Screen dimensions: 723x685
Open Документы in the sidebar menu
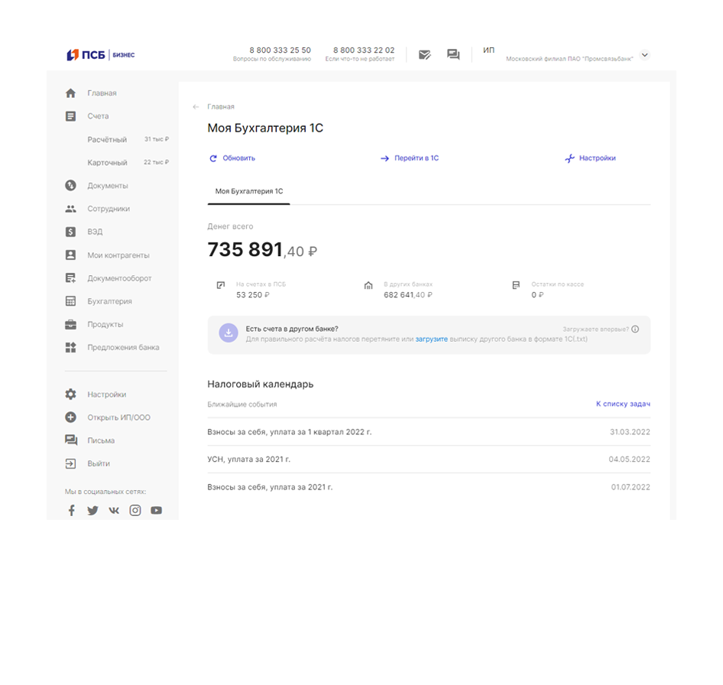(107, 186)
